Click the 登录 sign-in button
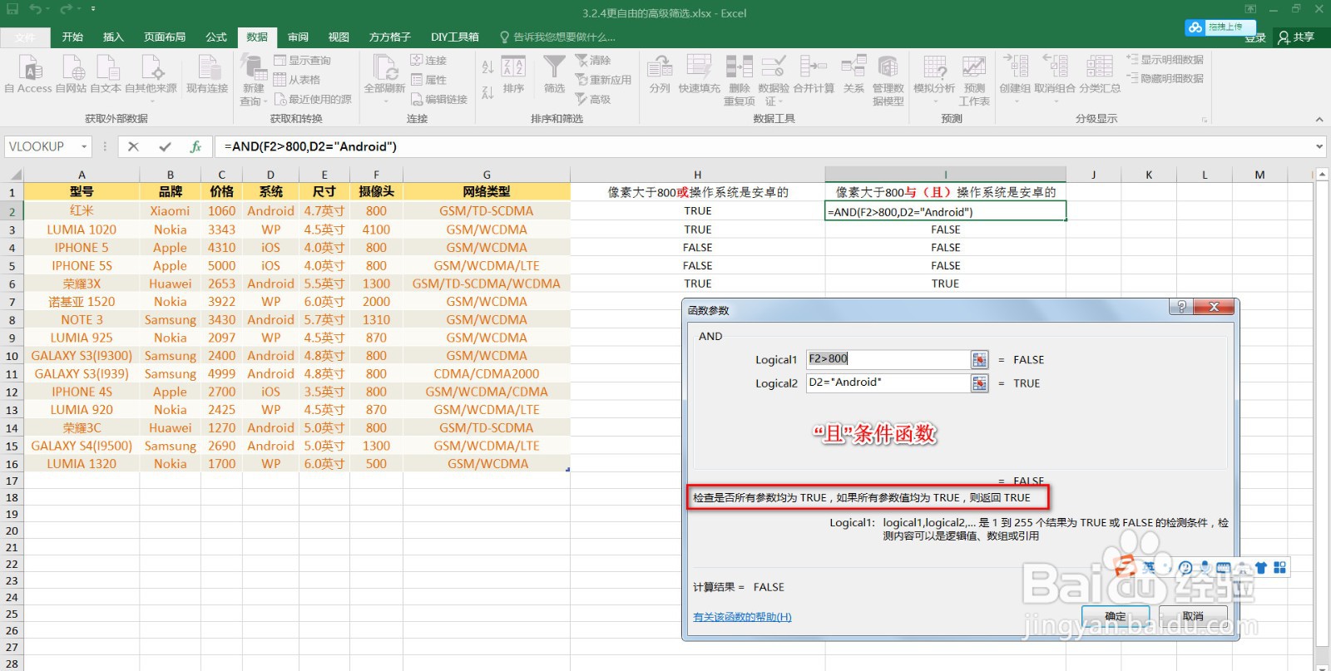1331x671 pixels. coord(1255,37)
